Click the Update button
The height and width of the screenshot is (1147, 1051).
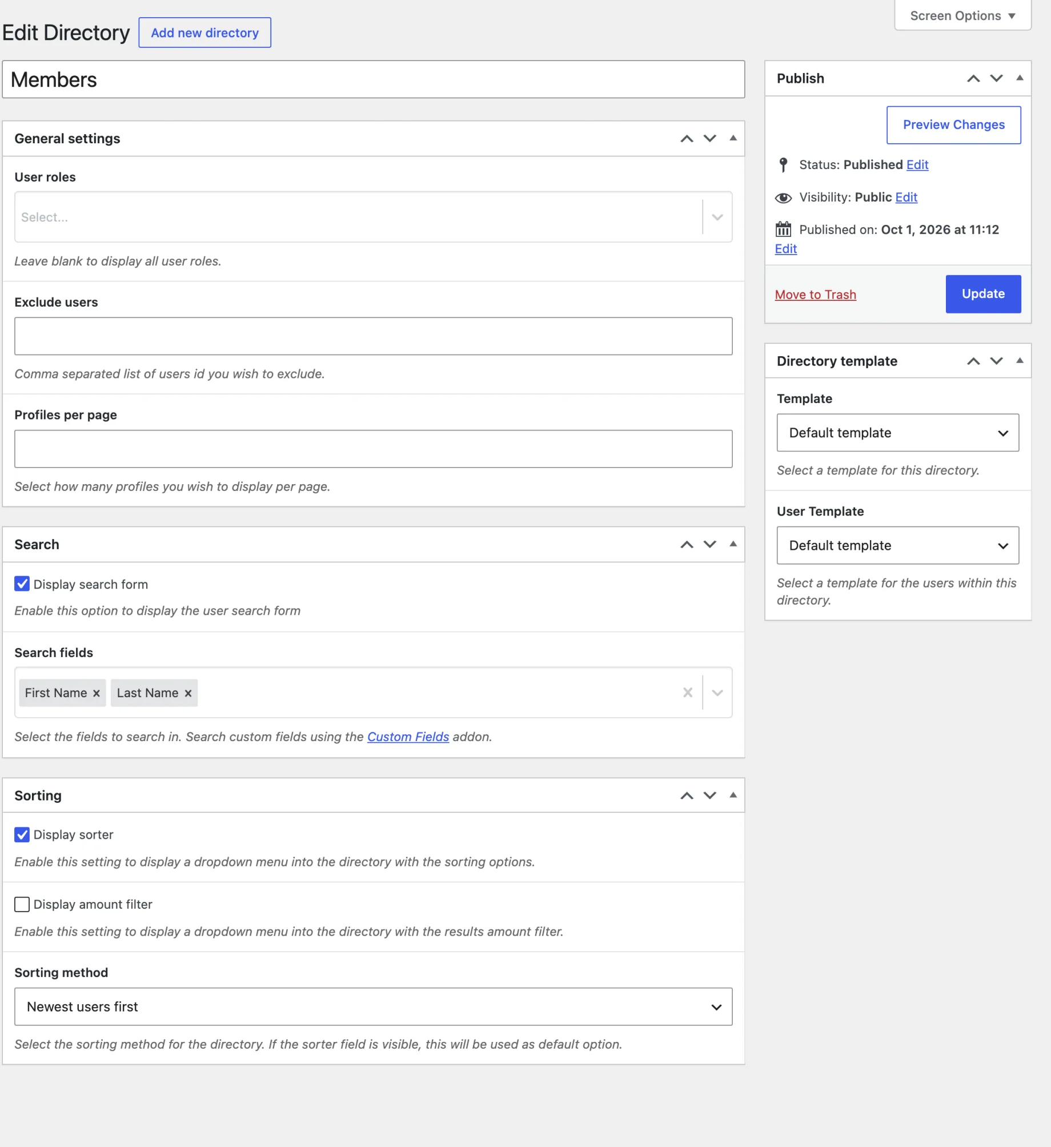point(984,294)
